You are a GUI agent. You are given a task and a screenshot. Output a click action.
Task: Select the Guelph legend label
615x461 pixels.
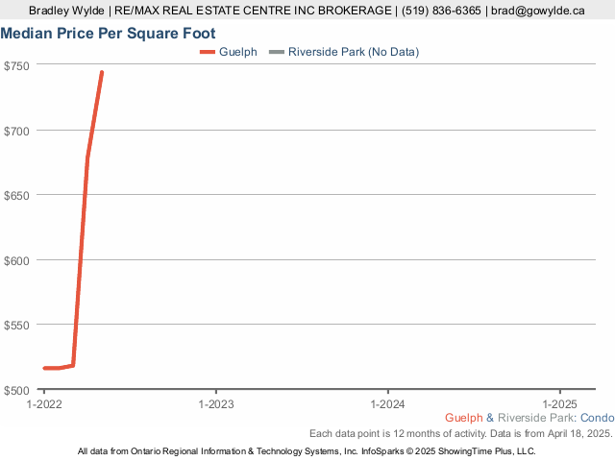click(238, 52)
